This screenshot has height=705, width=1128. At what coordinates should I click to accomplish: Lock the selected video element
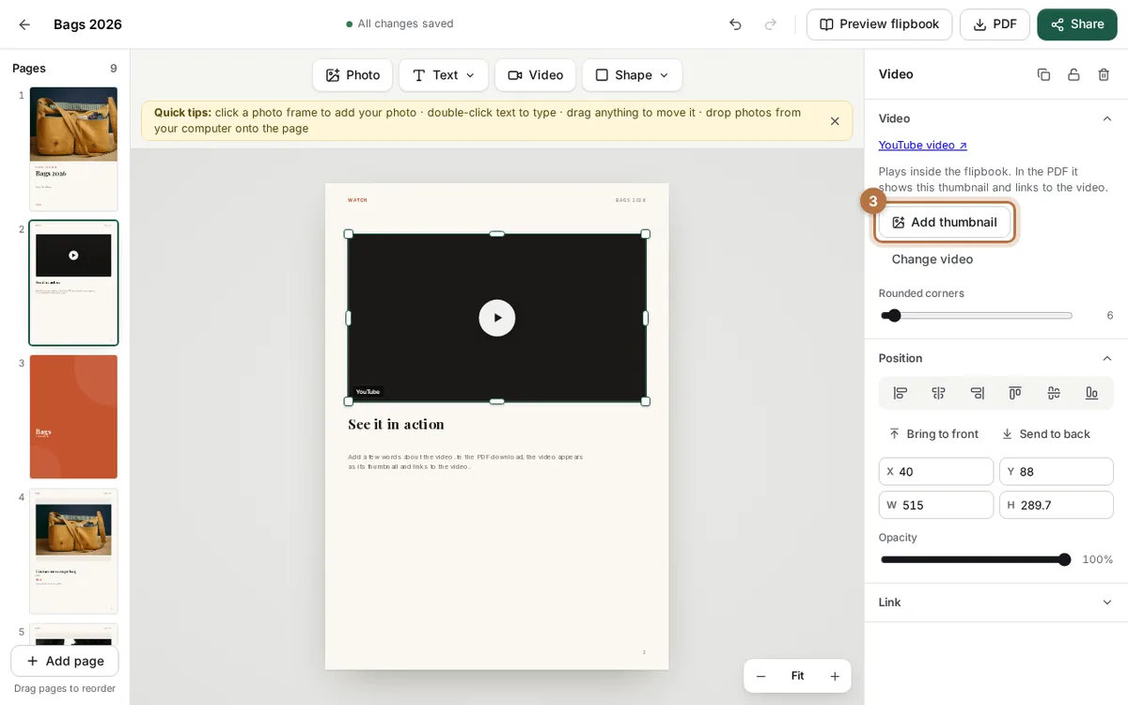click(1073, 74)
